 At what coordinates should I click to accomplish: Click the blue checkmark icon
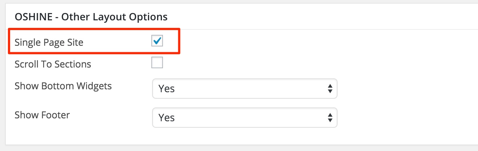click(x=158, y=40)
